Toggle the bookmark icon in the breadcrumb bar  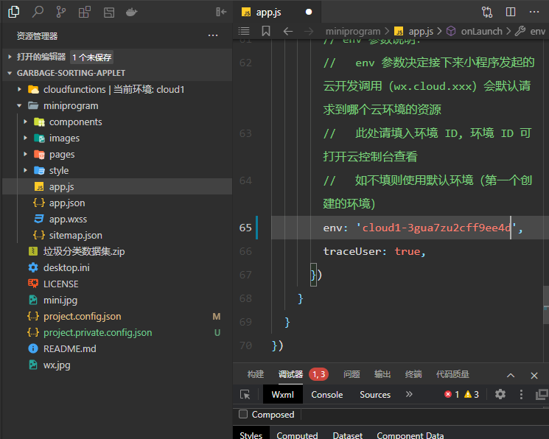[x=266, y=31]
